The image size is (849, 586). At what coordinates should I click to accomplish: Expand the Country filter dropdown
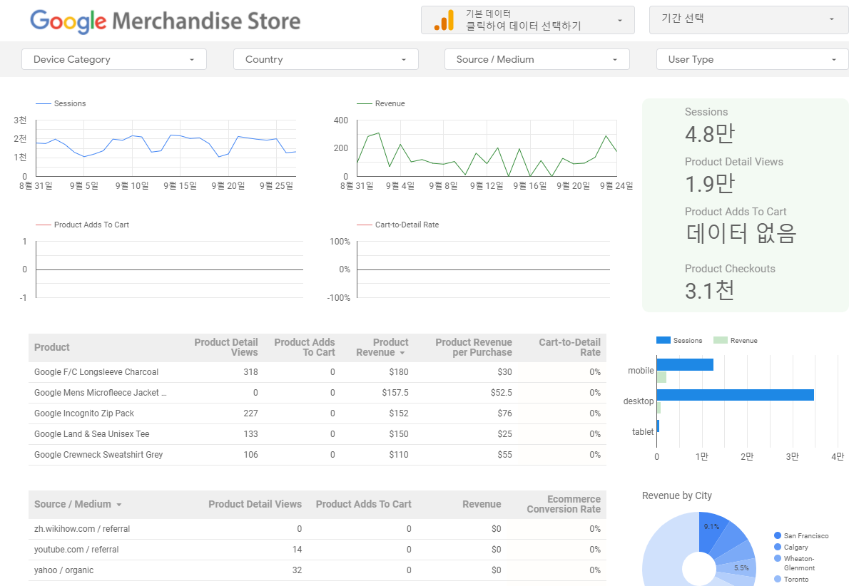pyautogui.click(x=325, y=59)
